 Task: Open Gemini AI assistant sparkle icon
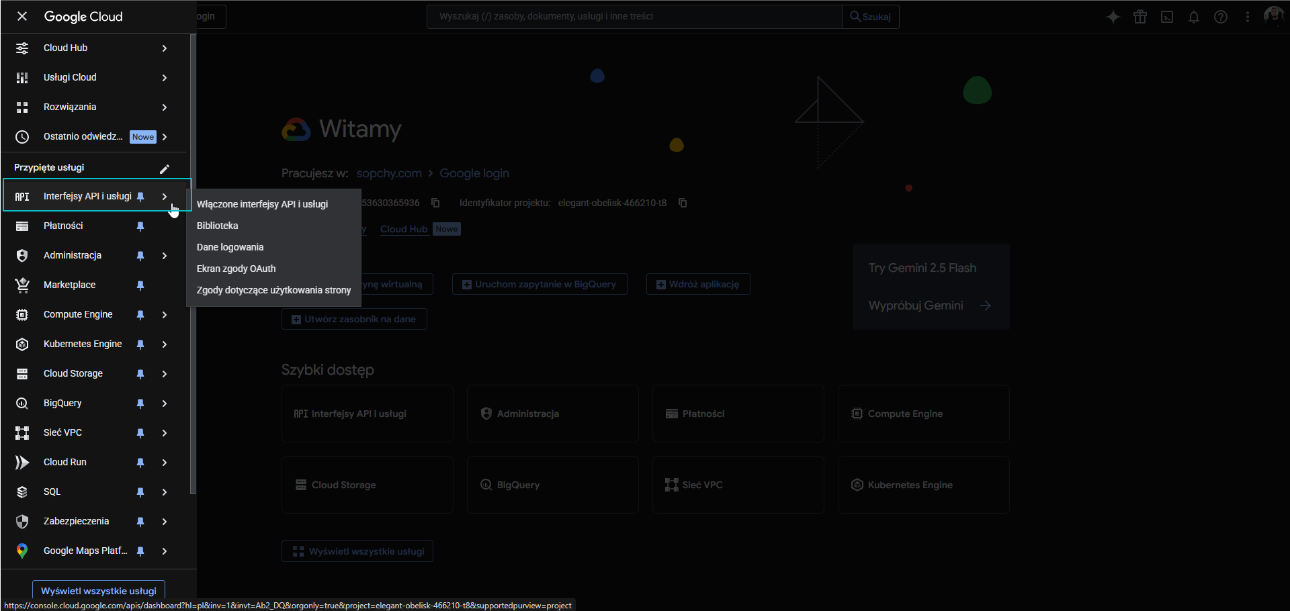[1113, 17]
